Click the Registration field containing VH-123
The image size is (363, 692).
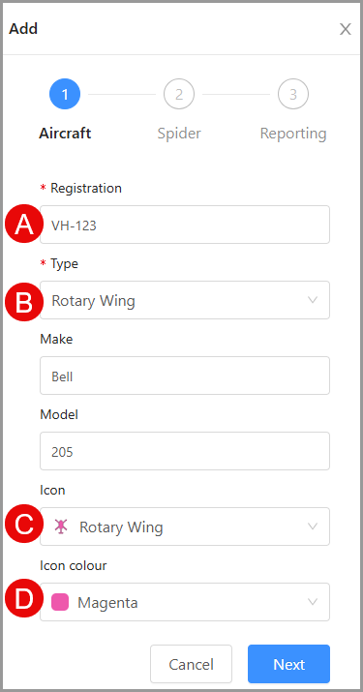(185, 225)
